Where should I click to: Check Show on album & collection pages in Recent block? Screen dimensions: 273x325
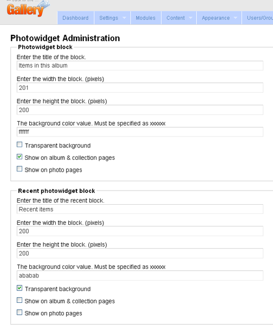(19, 300)
